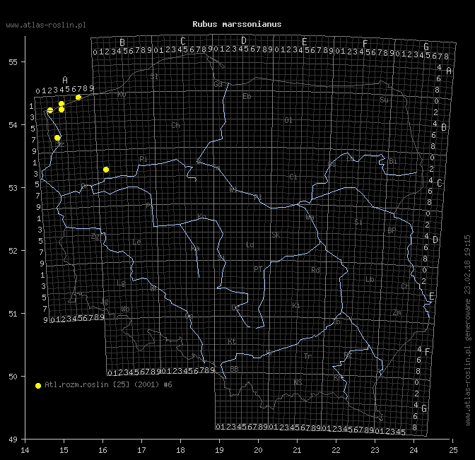The width and height of the screenshot is (475, 460).
Task: Click city abbreviation Wb on the map
Action: 125,309
